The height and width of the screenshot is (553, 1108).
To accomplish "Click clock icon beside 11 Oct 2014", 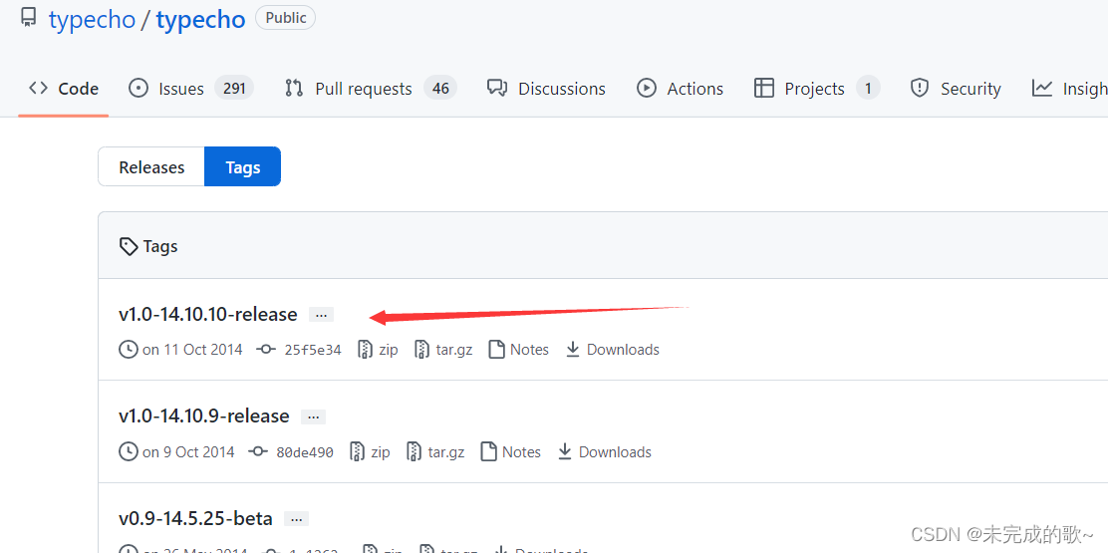I will [129, 350].
